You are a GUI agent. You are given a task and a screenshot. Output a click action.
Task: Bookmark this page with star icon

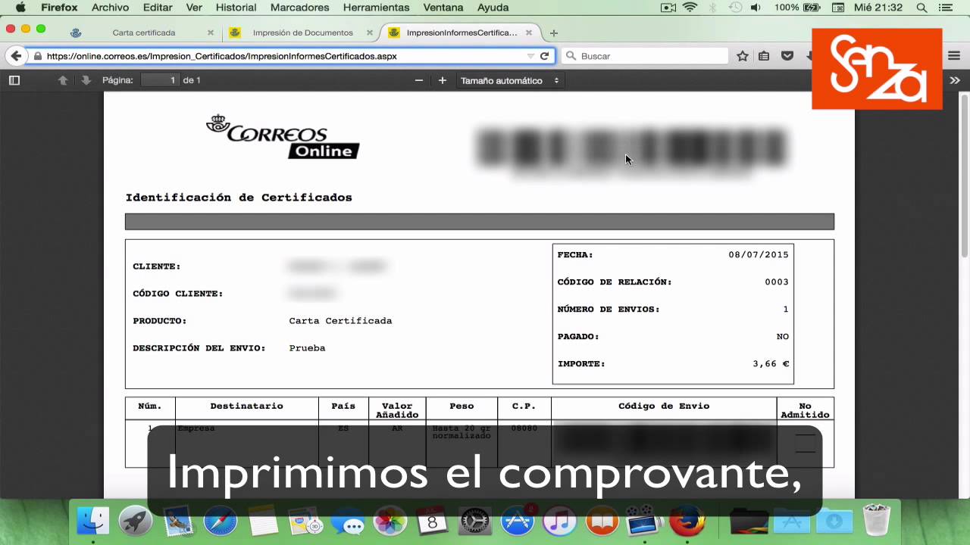pos(743,56)
